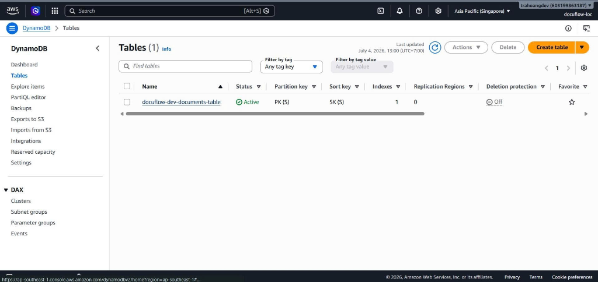Click the DynamoDB breadcrumb link

[36, 28]
